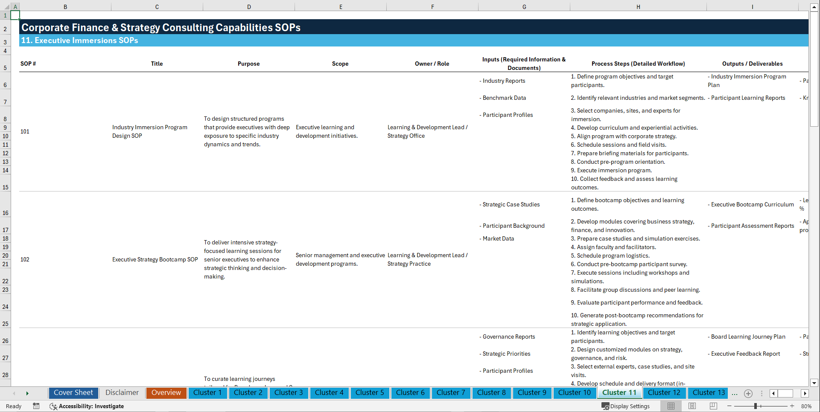Click the 80% zoom level indicator
The height and width of the screenshot is (412, 820).
[x=807, y=406]
